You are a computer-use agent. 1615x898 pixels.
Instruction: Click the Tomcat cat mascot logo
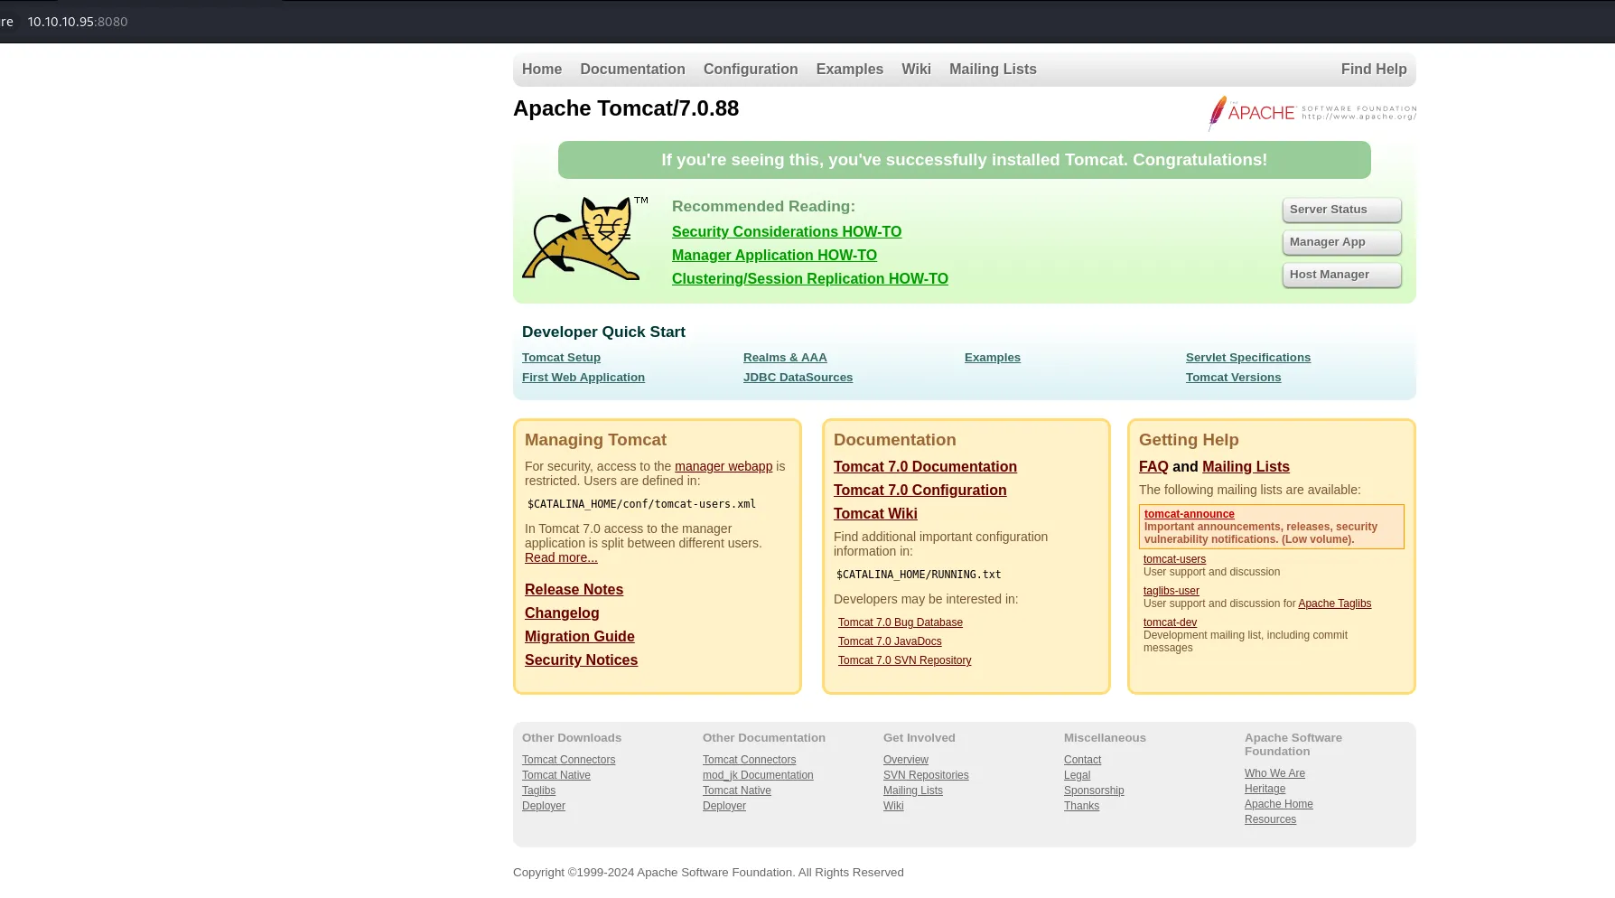(x=584, y=239)
